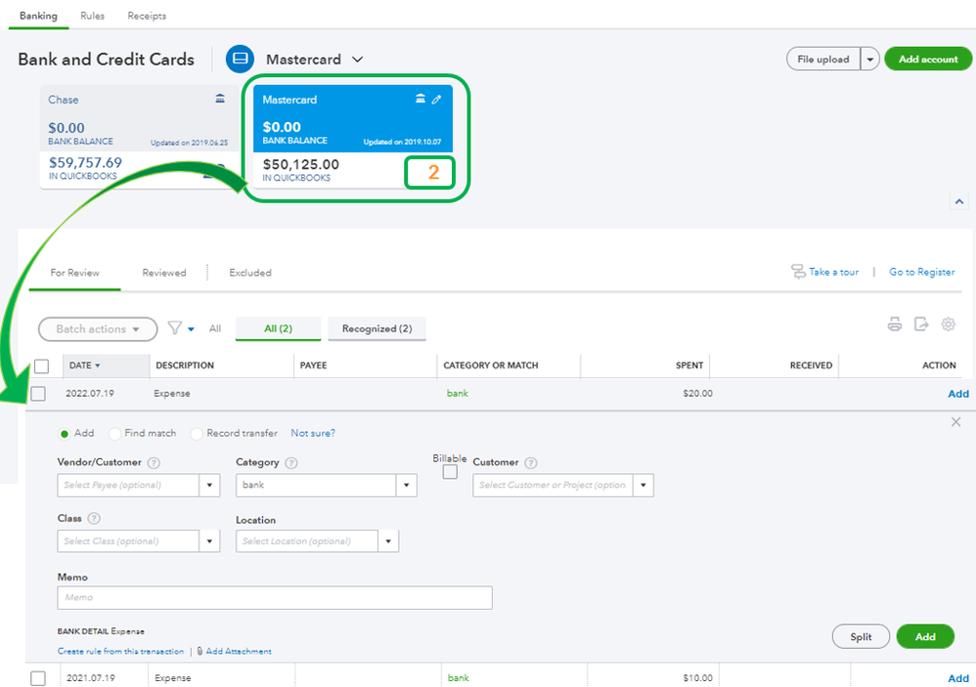Screen dimensions: 976x687
Task: Click the blue Mastercard account icon
Action: 240,59
